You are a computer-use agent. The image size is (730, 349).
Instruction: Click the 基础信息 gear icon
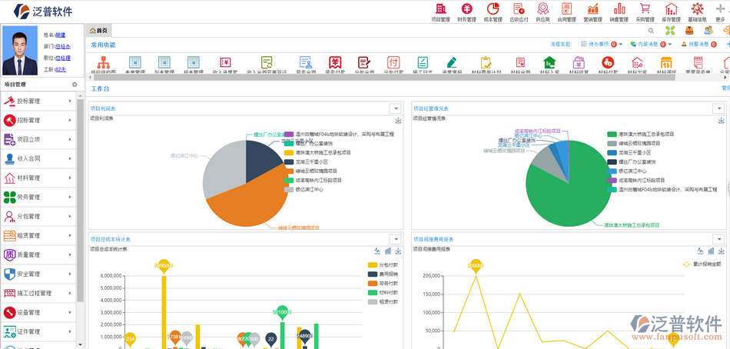(697, 11)
